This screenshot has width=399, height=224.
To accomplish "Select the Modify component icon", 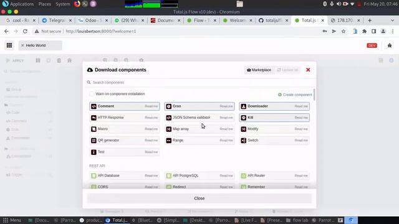I will pyautogui.click(x=244, y=129).
